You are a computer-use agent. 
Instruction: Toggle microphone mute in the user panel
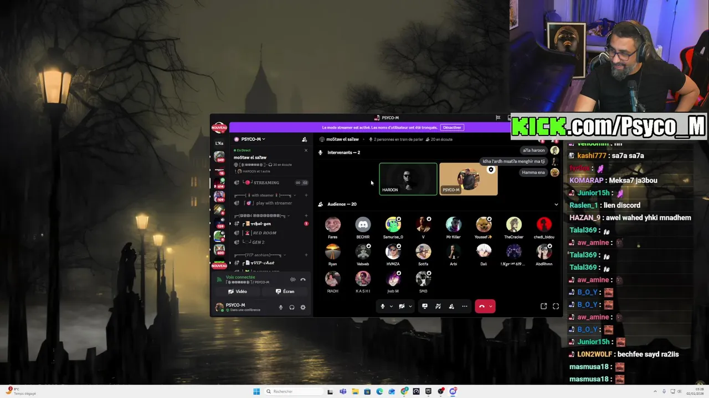tap(281, 307)
